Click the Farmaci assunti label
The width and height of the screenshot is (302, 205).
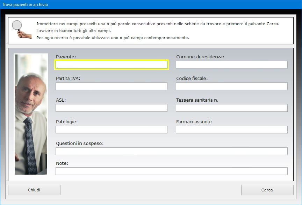pos(194,122)
